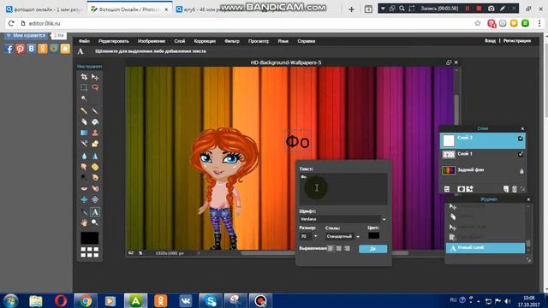The width and height of the screenshot is (548, 308).
Task: Select the Sponge tool
Action: coord(95,167)
